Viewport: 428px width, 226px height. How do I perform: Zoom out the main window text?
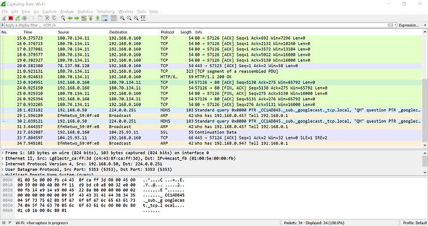pos(129,18)
